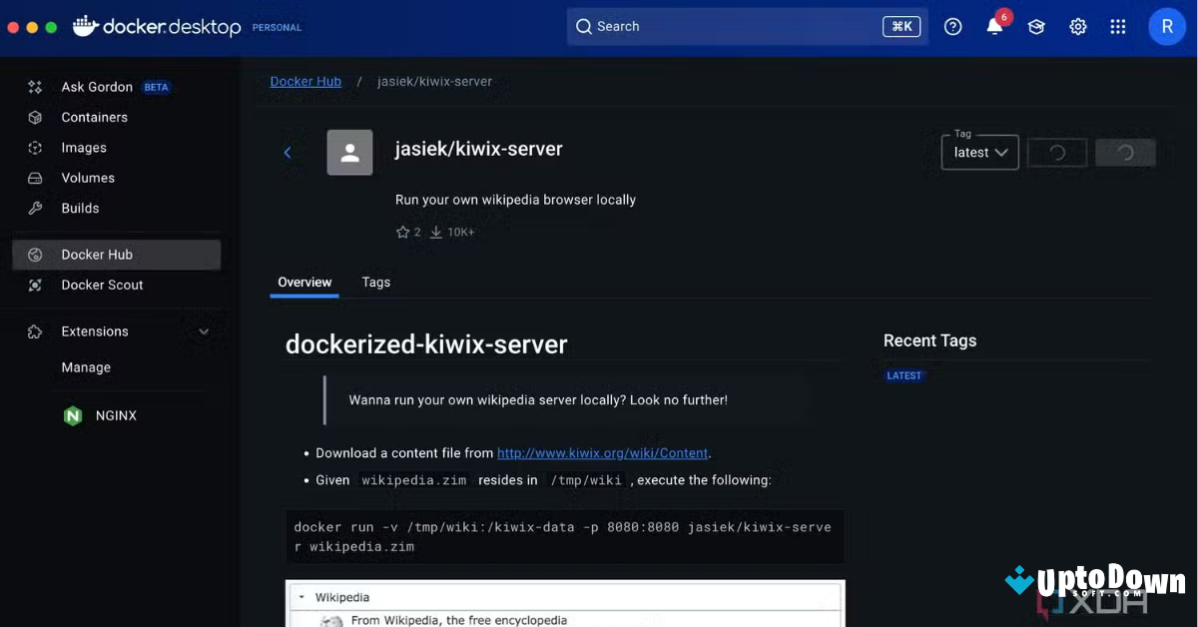Collapse the Extensions section chevron
The height and width of the screenshot is (627, 1198).
pos(204,331)
